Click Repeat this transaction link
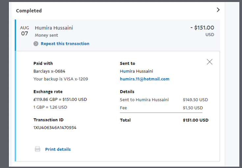This screenshot has height=168, width=242. pos(65,44)
